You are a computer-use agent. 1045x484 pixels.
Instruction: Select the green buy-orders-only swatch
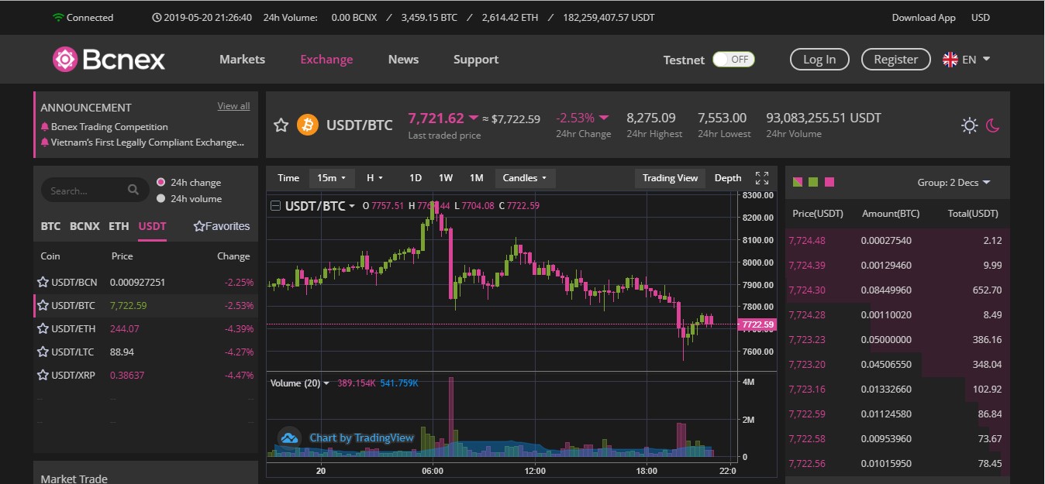tap(812, 181)
